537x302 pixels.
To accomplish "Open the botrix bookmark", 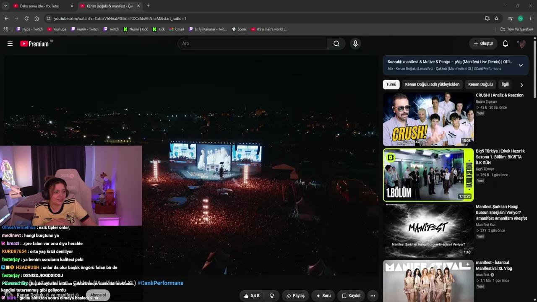I will pyautogui.click(x=239, y=29).
